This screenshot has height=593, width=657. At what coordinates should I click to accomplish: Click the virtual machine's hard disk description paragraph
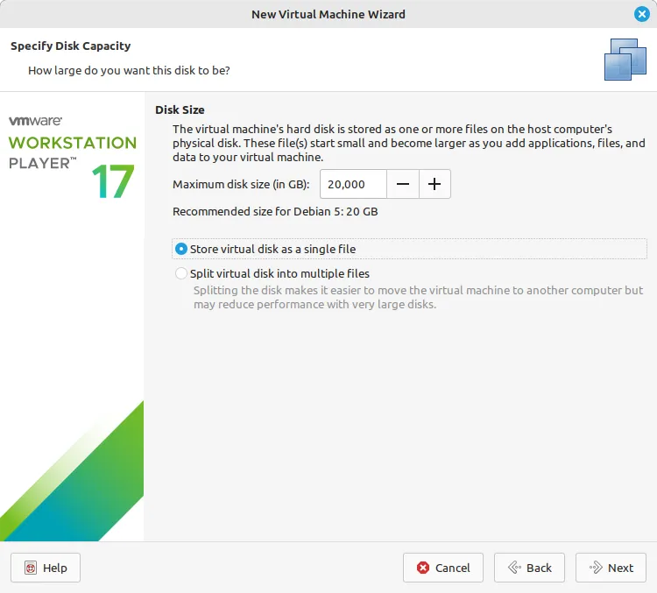(x=409, y=143)
